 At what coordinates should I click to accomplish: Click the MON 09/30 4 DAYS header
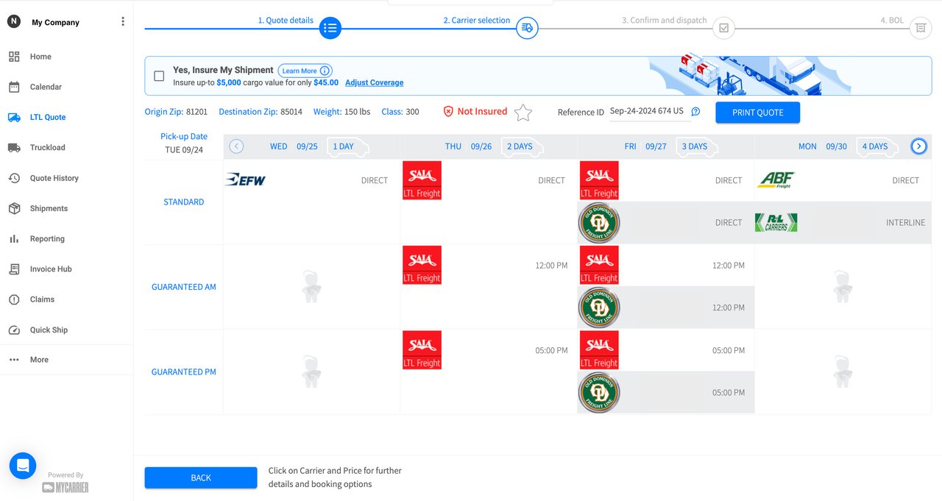843,146
